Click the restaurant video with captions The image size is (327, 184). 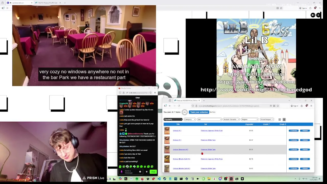coord(84,46)
